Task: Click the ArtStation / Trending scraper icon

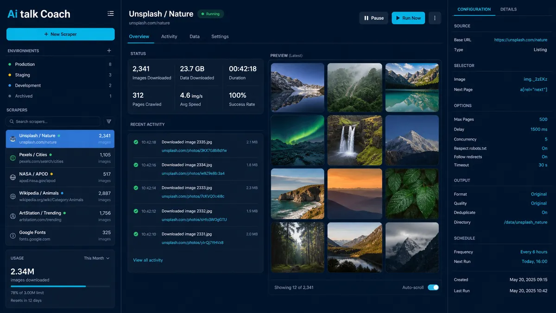Action: click(13, 216)
